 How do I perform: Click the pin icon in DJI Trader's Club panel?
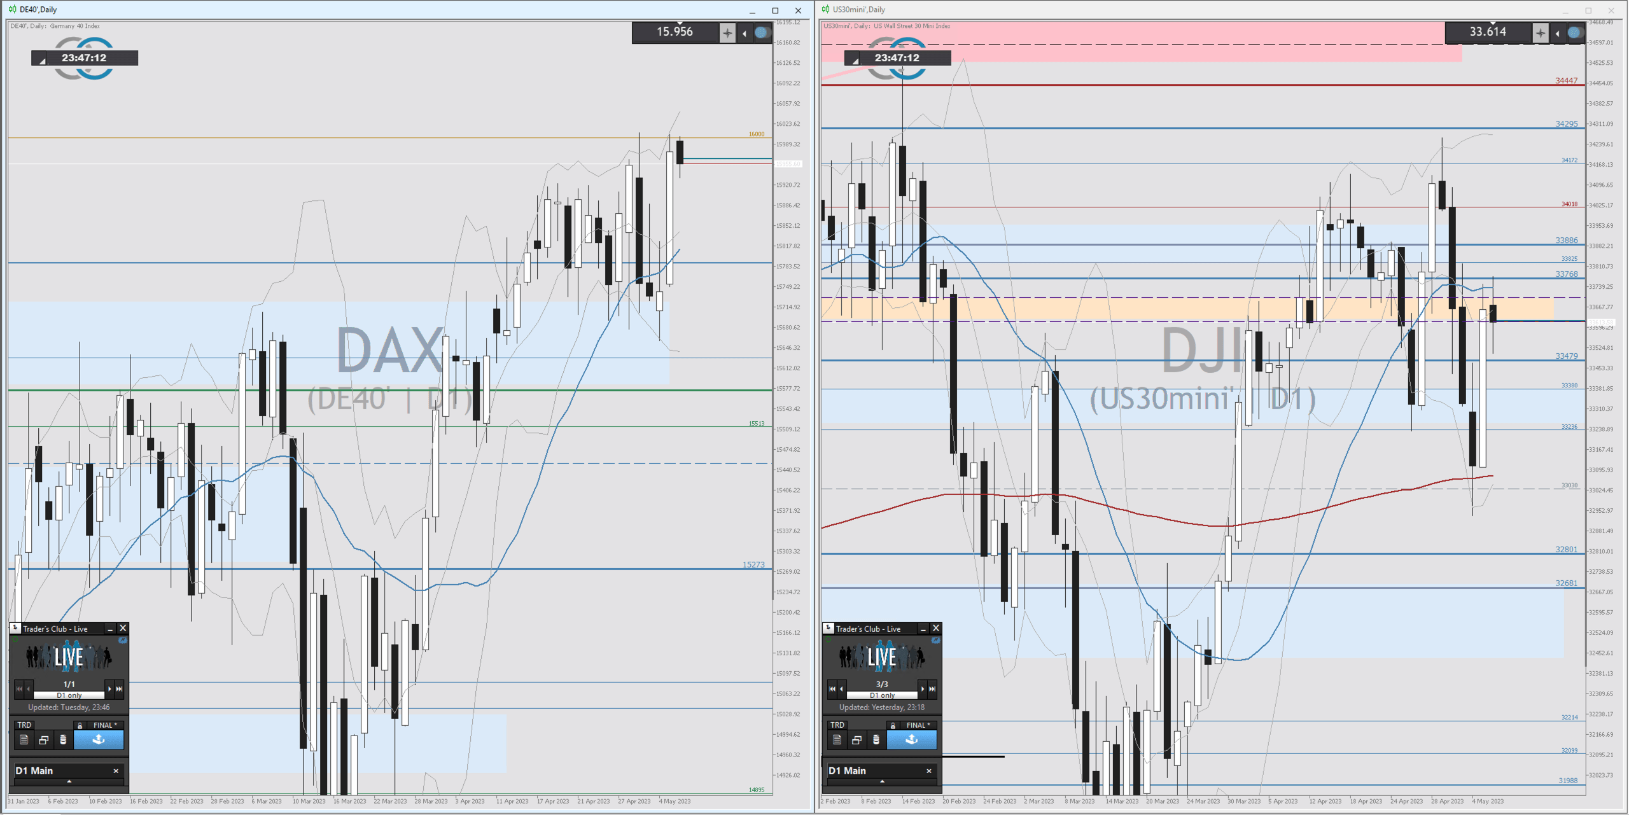[x=828, y=629]
